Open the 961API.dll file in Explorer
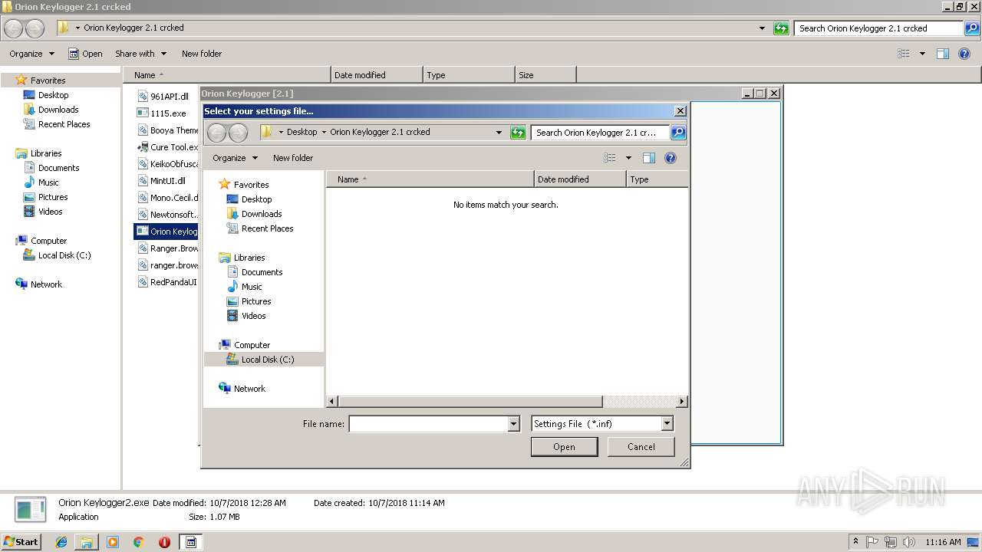982x552 pixels. pos(163,97)
